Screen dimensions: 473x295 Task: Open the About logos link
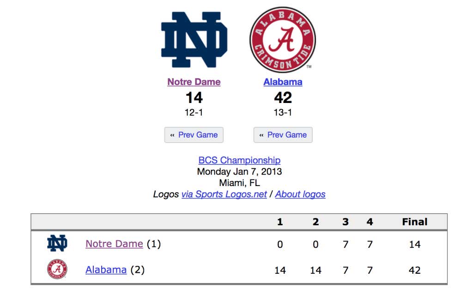pos(300,194)
